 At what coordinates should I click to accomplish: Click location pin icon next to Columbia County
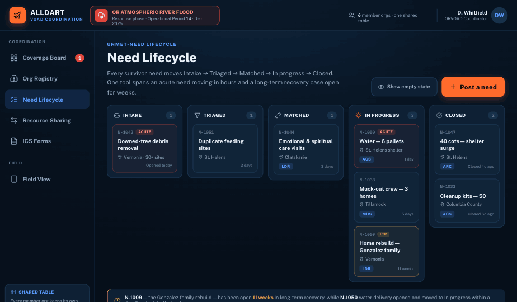pyautogui.click(x=442, y=205)
